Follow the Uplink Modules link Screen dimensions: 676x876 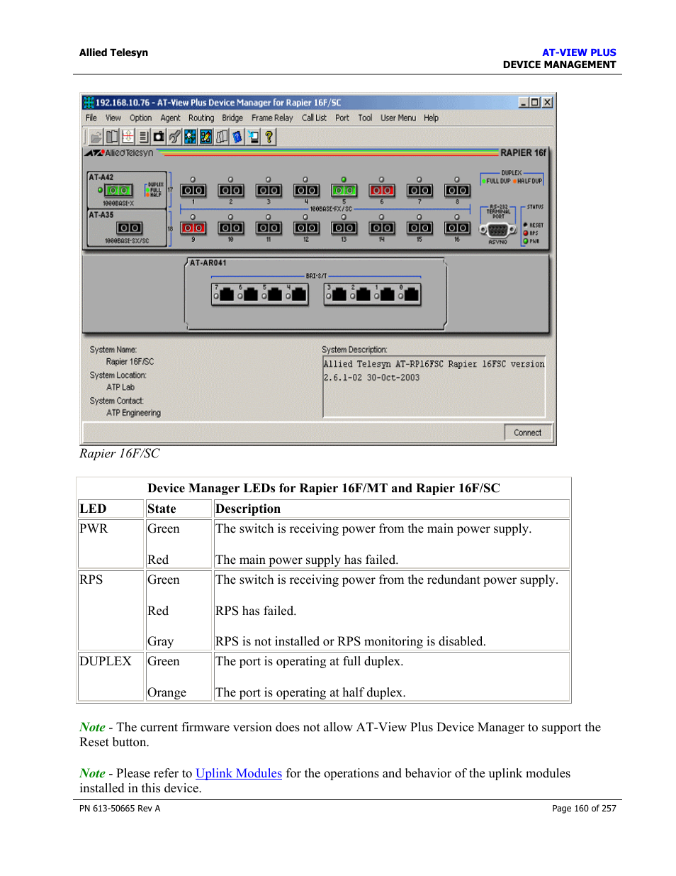click(x=239, y=773)
